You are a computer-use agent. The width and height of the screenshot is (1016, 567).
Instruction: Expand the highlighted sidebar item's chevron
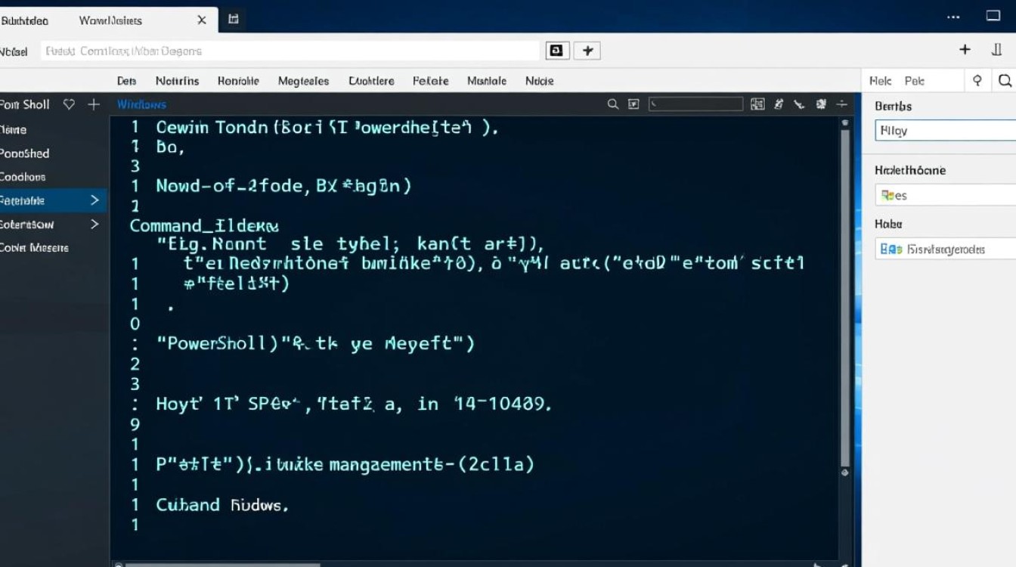[94, 200]
